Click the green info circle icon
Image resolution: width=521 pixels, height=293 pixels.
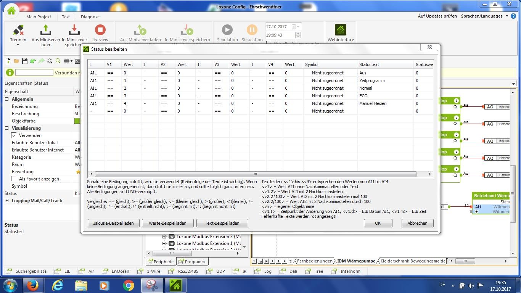point(10,72)
